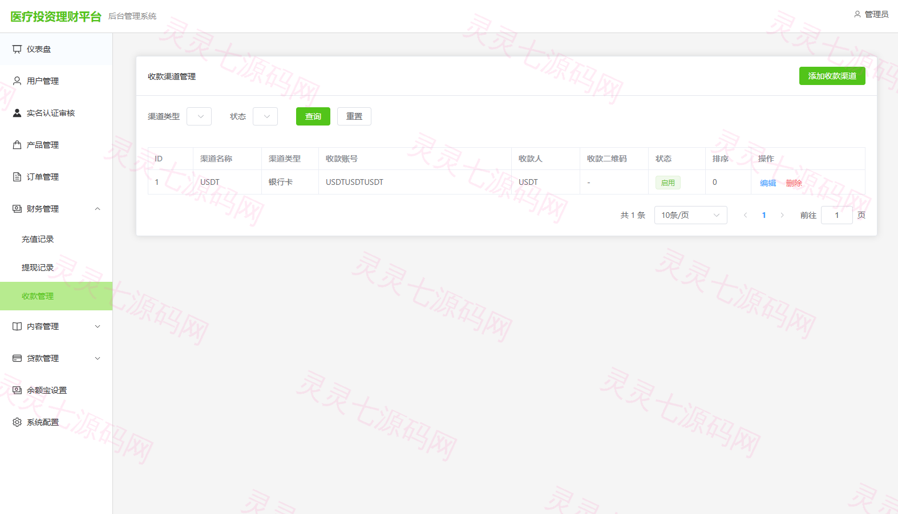
Task: Expand the 内容管理 submenu chevron
Action: 98,326
